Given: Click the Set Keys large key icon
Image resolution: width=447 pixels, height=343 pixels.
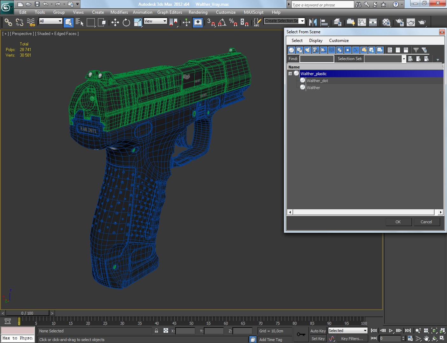Looking at the screenshot, I should (x=301, y=334).
